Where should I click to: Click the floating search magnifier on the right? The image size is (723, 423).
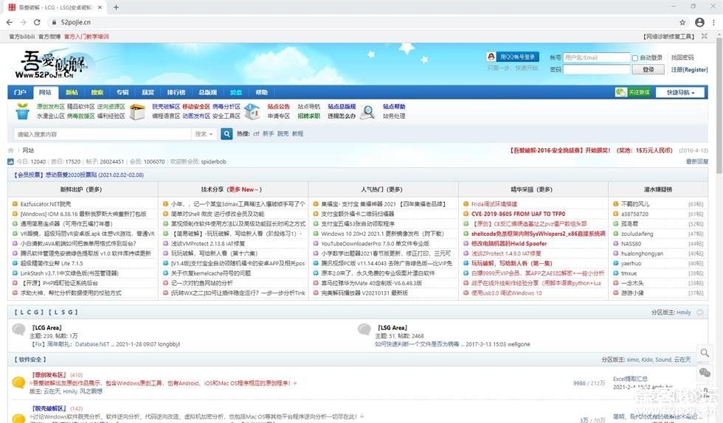(x=705, y=353)
